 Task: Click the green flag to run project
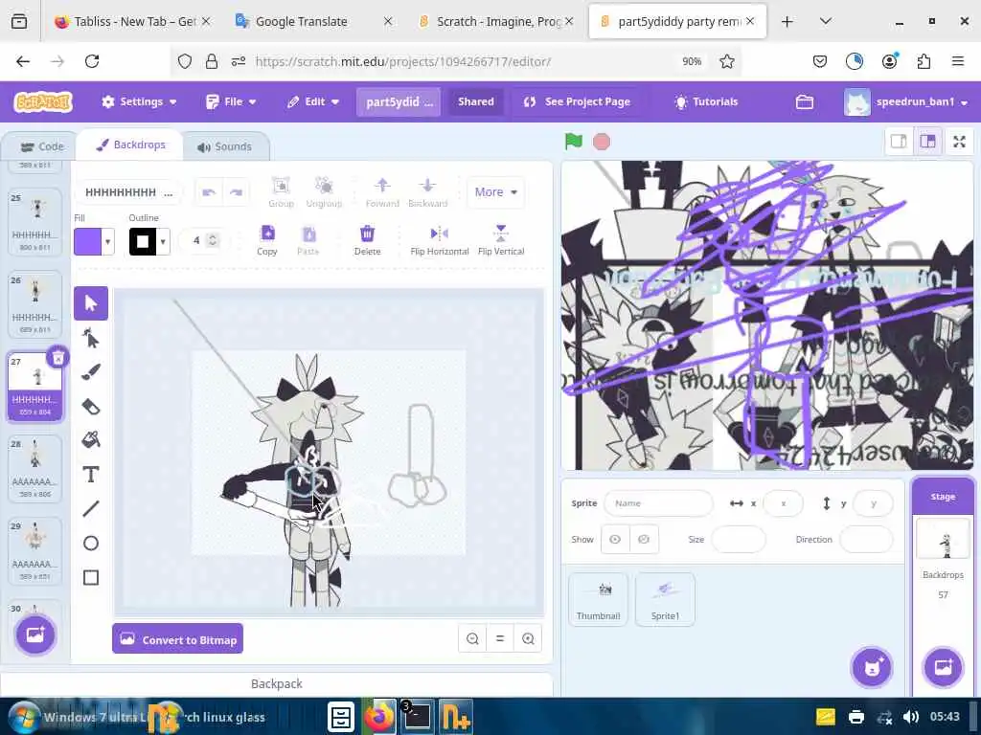[573, 142]
